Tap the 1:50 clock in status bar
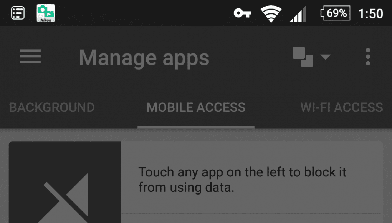The width and height of the screenshot is (392, 223). 370,13
